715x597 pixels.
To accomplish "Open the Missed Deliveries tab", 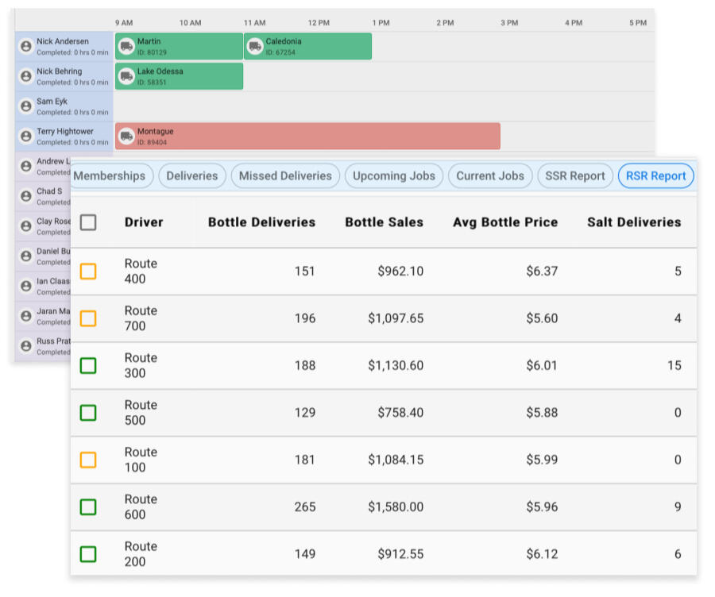I will [x=285, y=176].
